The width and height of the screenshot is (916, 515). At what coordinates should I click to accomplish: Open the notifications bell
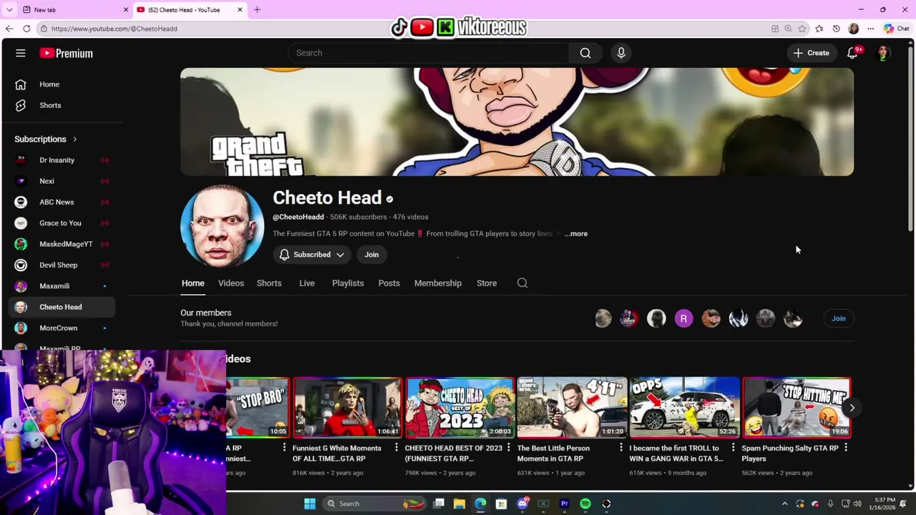point(852,53)
